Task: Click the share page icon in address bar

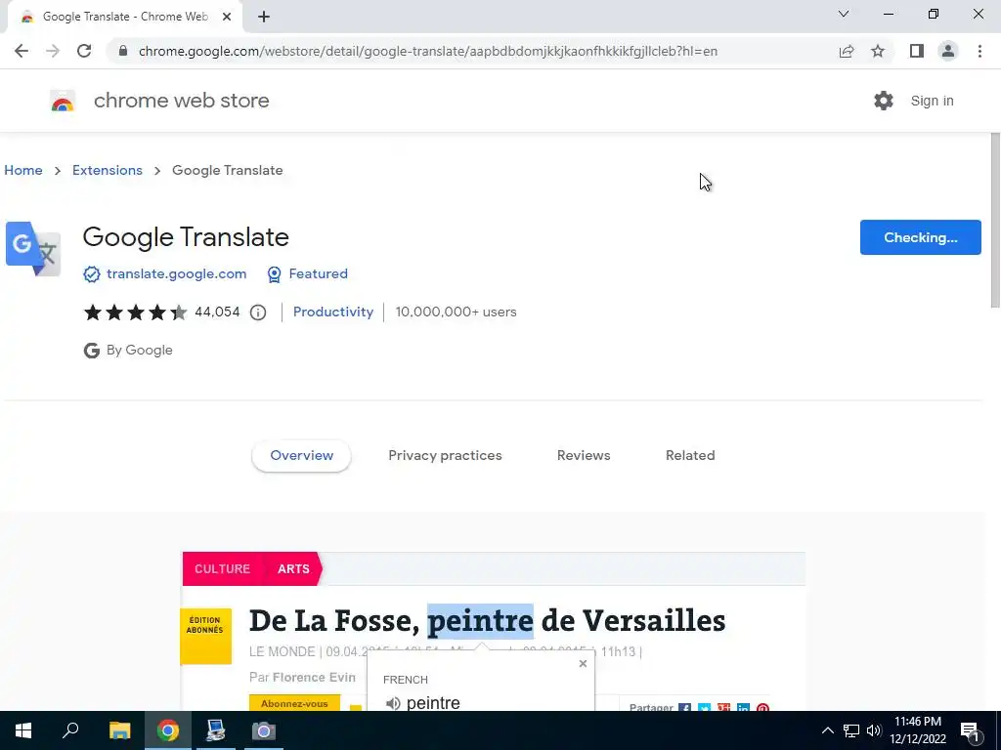Action: (847, 51)
